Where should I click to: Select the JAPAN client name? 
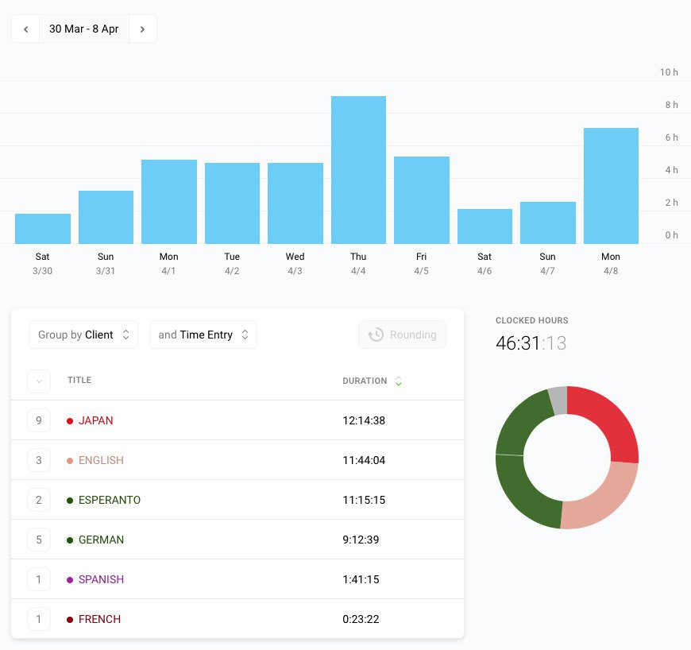coord(95,420)
